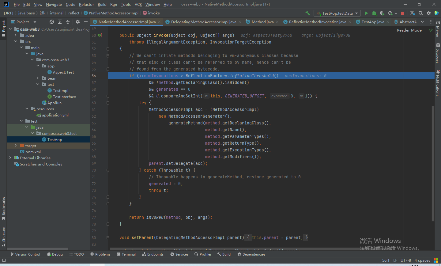Fold invoke method body at line 52

click(x=108, y=49)
